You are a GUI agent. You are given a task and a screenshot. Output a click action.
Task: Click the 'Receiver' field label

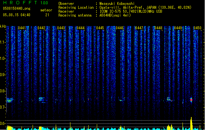coord(66,11)
